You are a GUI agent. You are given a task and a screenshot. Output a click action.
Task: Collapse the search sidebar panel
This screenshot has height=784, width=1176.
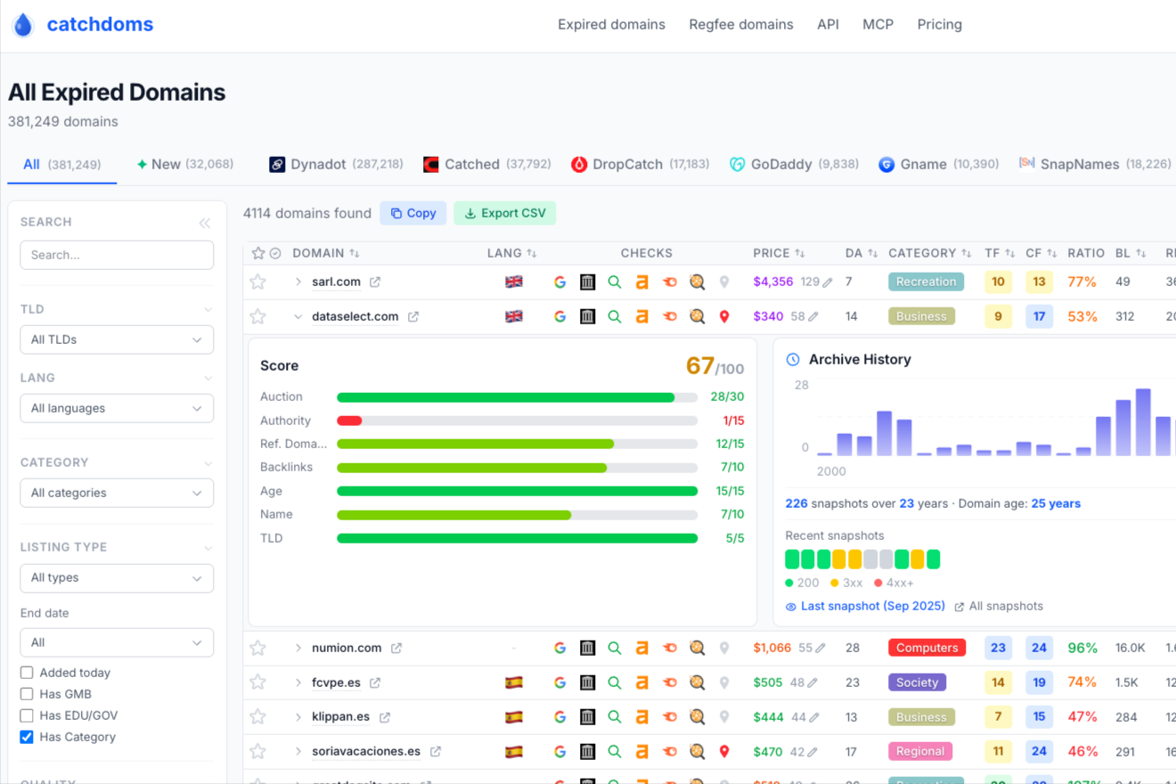click(205, 223)
